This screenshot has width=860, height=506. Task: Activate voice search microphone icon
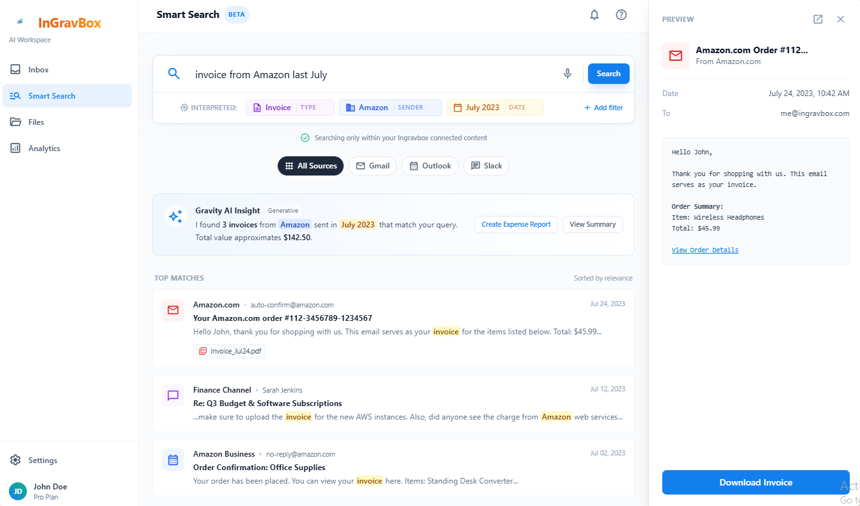(x=568, y=74)
